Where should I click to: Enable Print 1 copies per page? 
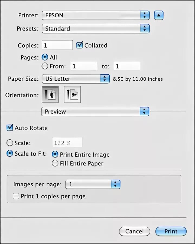click(x=16, y=196)
